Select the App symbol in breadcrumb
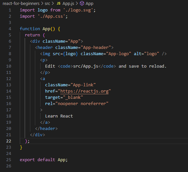The image size is (188, 172). point(89,4)
